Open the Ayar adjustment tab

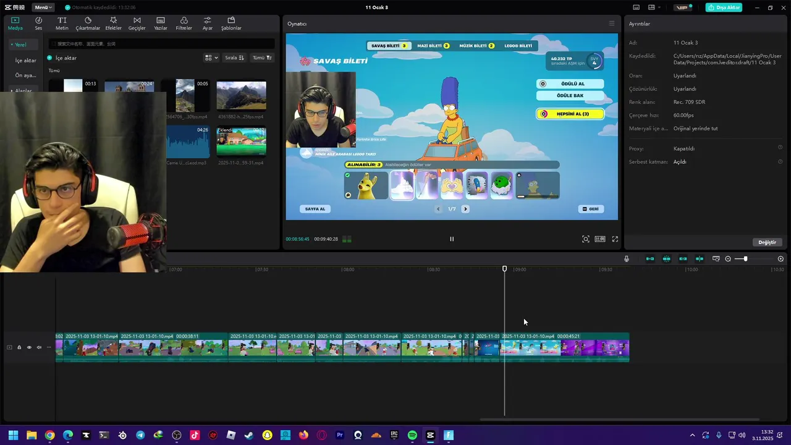tap(208, 23)
